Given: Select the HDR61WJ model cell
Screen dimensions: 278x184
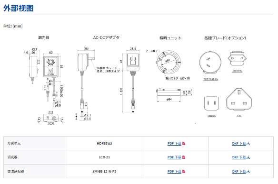Looking at the screenshot, I should tap(104, 143).
